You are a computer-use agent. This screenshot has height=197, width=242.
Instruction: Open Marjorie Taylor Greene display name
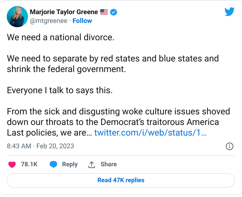click(64, 12)
